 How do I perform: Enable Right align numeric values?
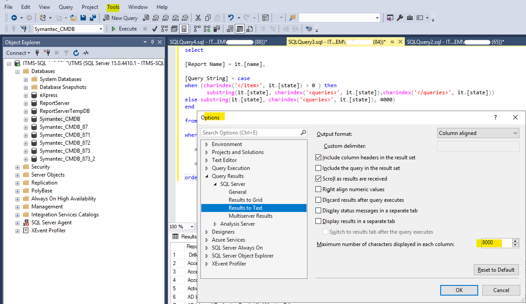pos(319,189)
